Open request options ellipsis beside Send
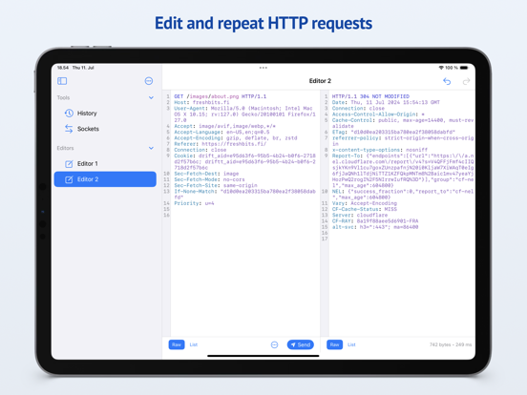The height and width of the screenshot is (395, 527). click(x=275, y=344)
